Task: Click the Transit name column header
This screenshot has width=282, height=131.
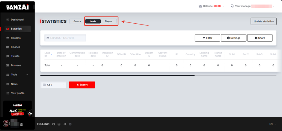Action: click(218, 54)
